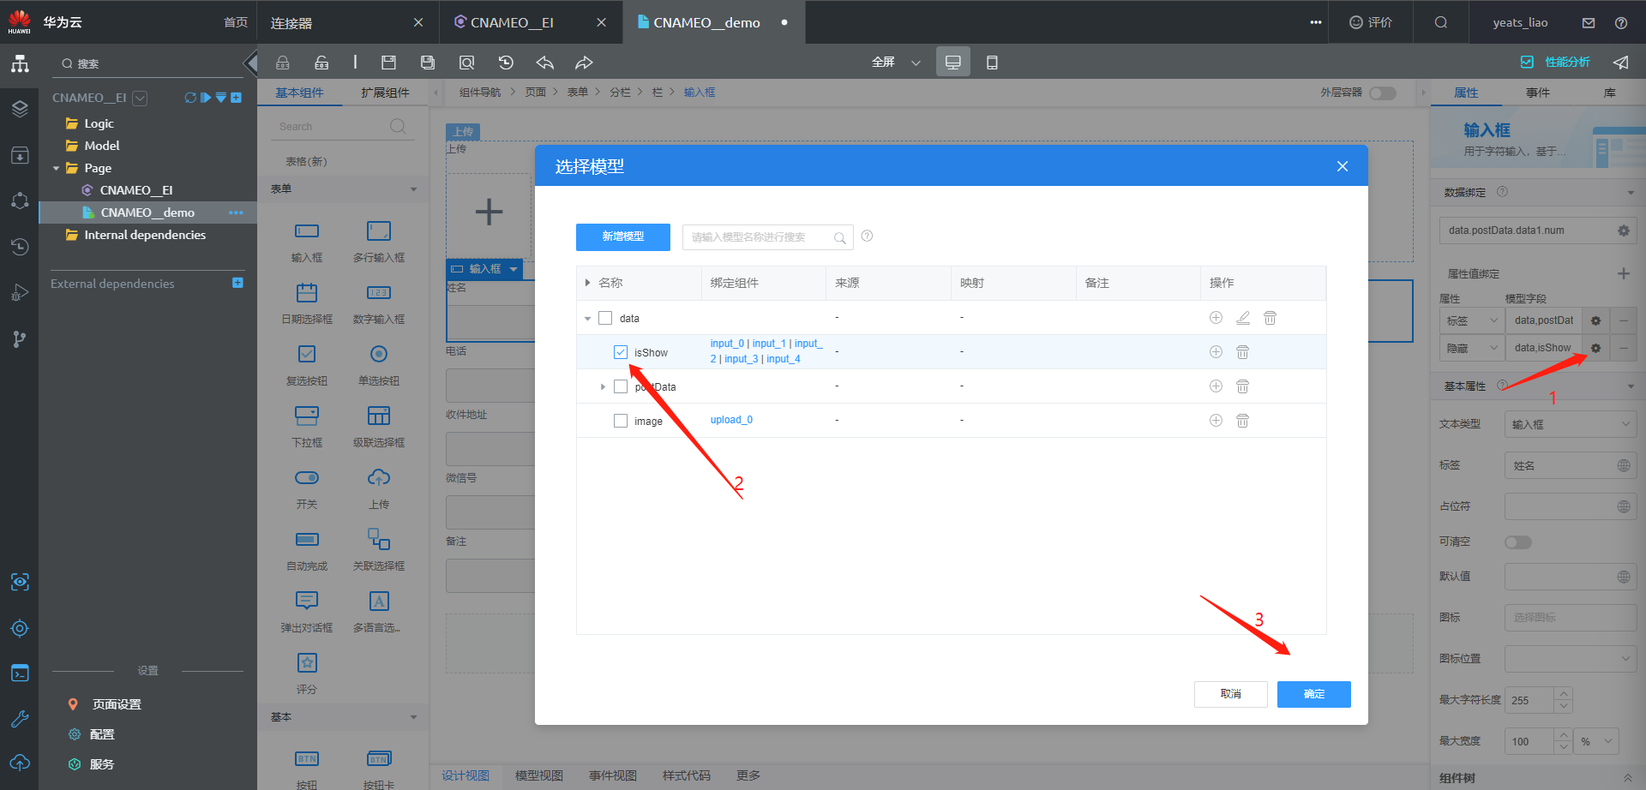
Task: Click the send paper-plane icon at top right
Action: (x=1621, y=63)
